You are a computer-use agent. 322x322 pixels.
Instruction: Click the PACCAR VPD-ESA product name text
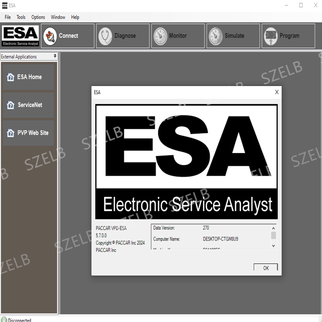111,228
